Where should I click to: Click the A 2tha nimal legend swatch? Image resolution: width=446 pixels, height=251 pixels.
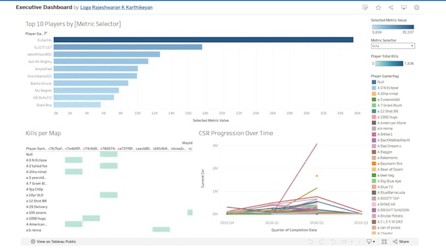(374, 94)
